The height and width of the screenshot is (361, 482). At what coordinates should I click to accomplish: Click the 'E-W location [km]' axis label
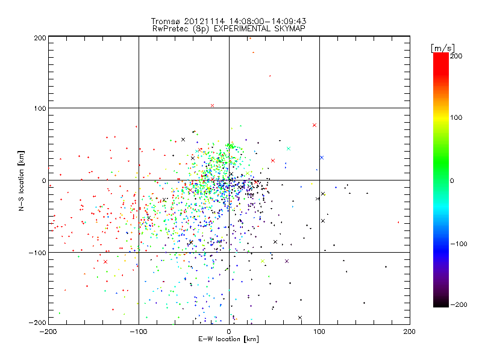[x=228, y=339]
